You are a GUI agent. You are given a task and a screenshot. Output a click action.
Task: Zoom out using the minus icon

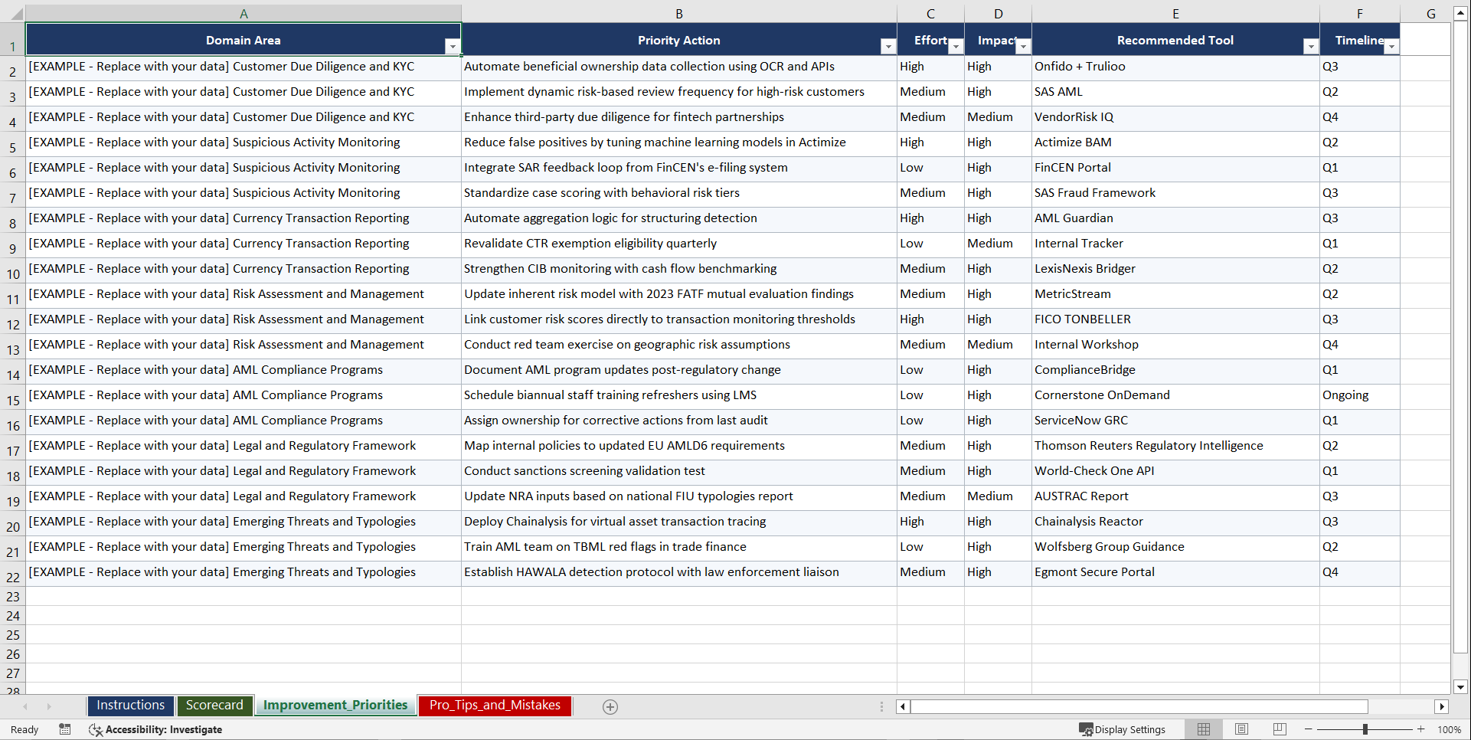click(1309, 729)
